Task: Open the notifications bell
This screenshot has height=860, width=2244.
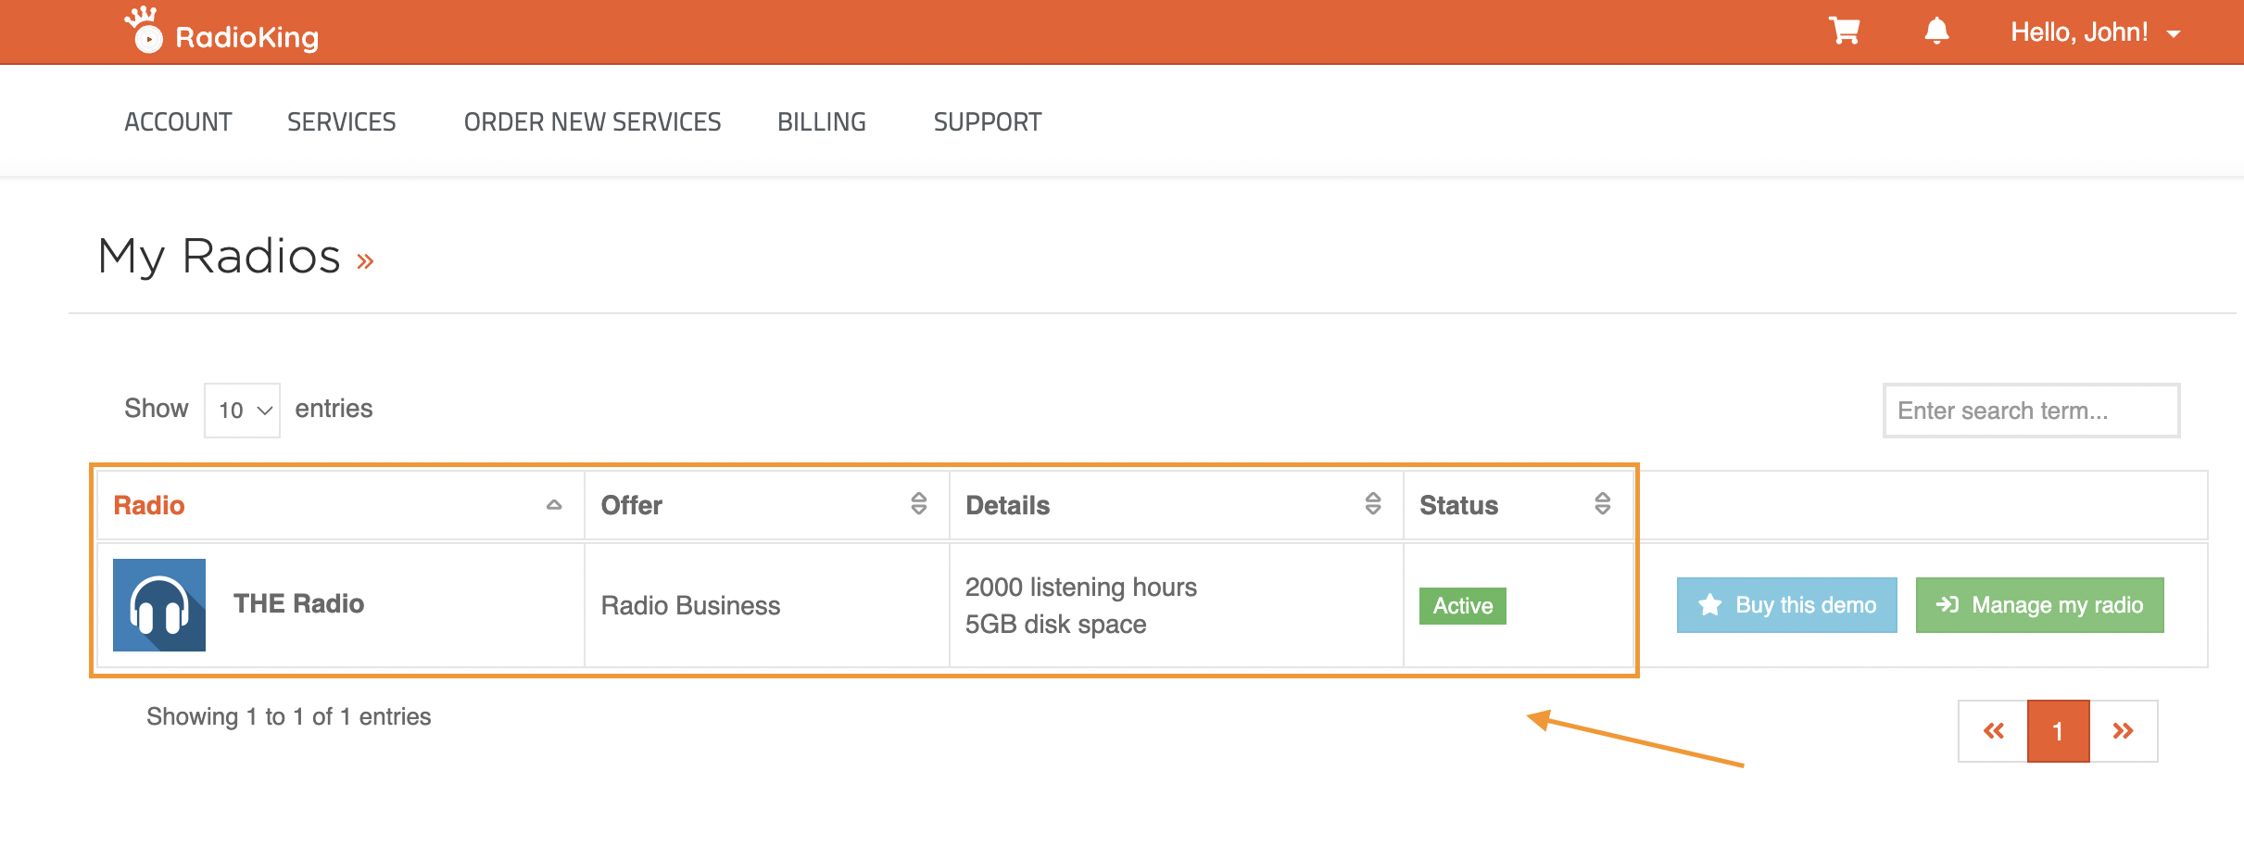Action: pyautogui.click(x=1936, y=32)
